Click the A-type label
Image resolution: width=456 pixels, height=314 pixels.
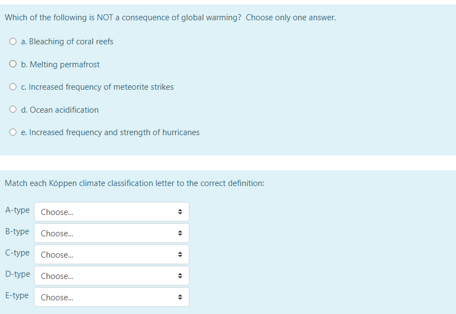pos(18,210)
